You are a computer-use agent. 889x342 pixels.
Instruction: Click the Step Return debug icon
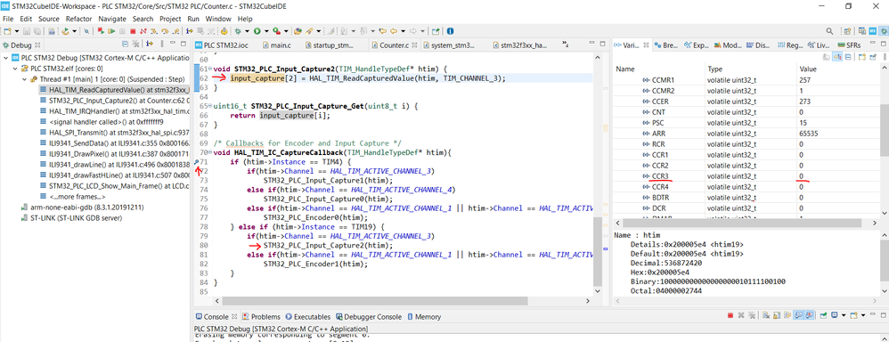tap(175, 30)
